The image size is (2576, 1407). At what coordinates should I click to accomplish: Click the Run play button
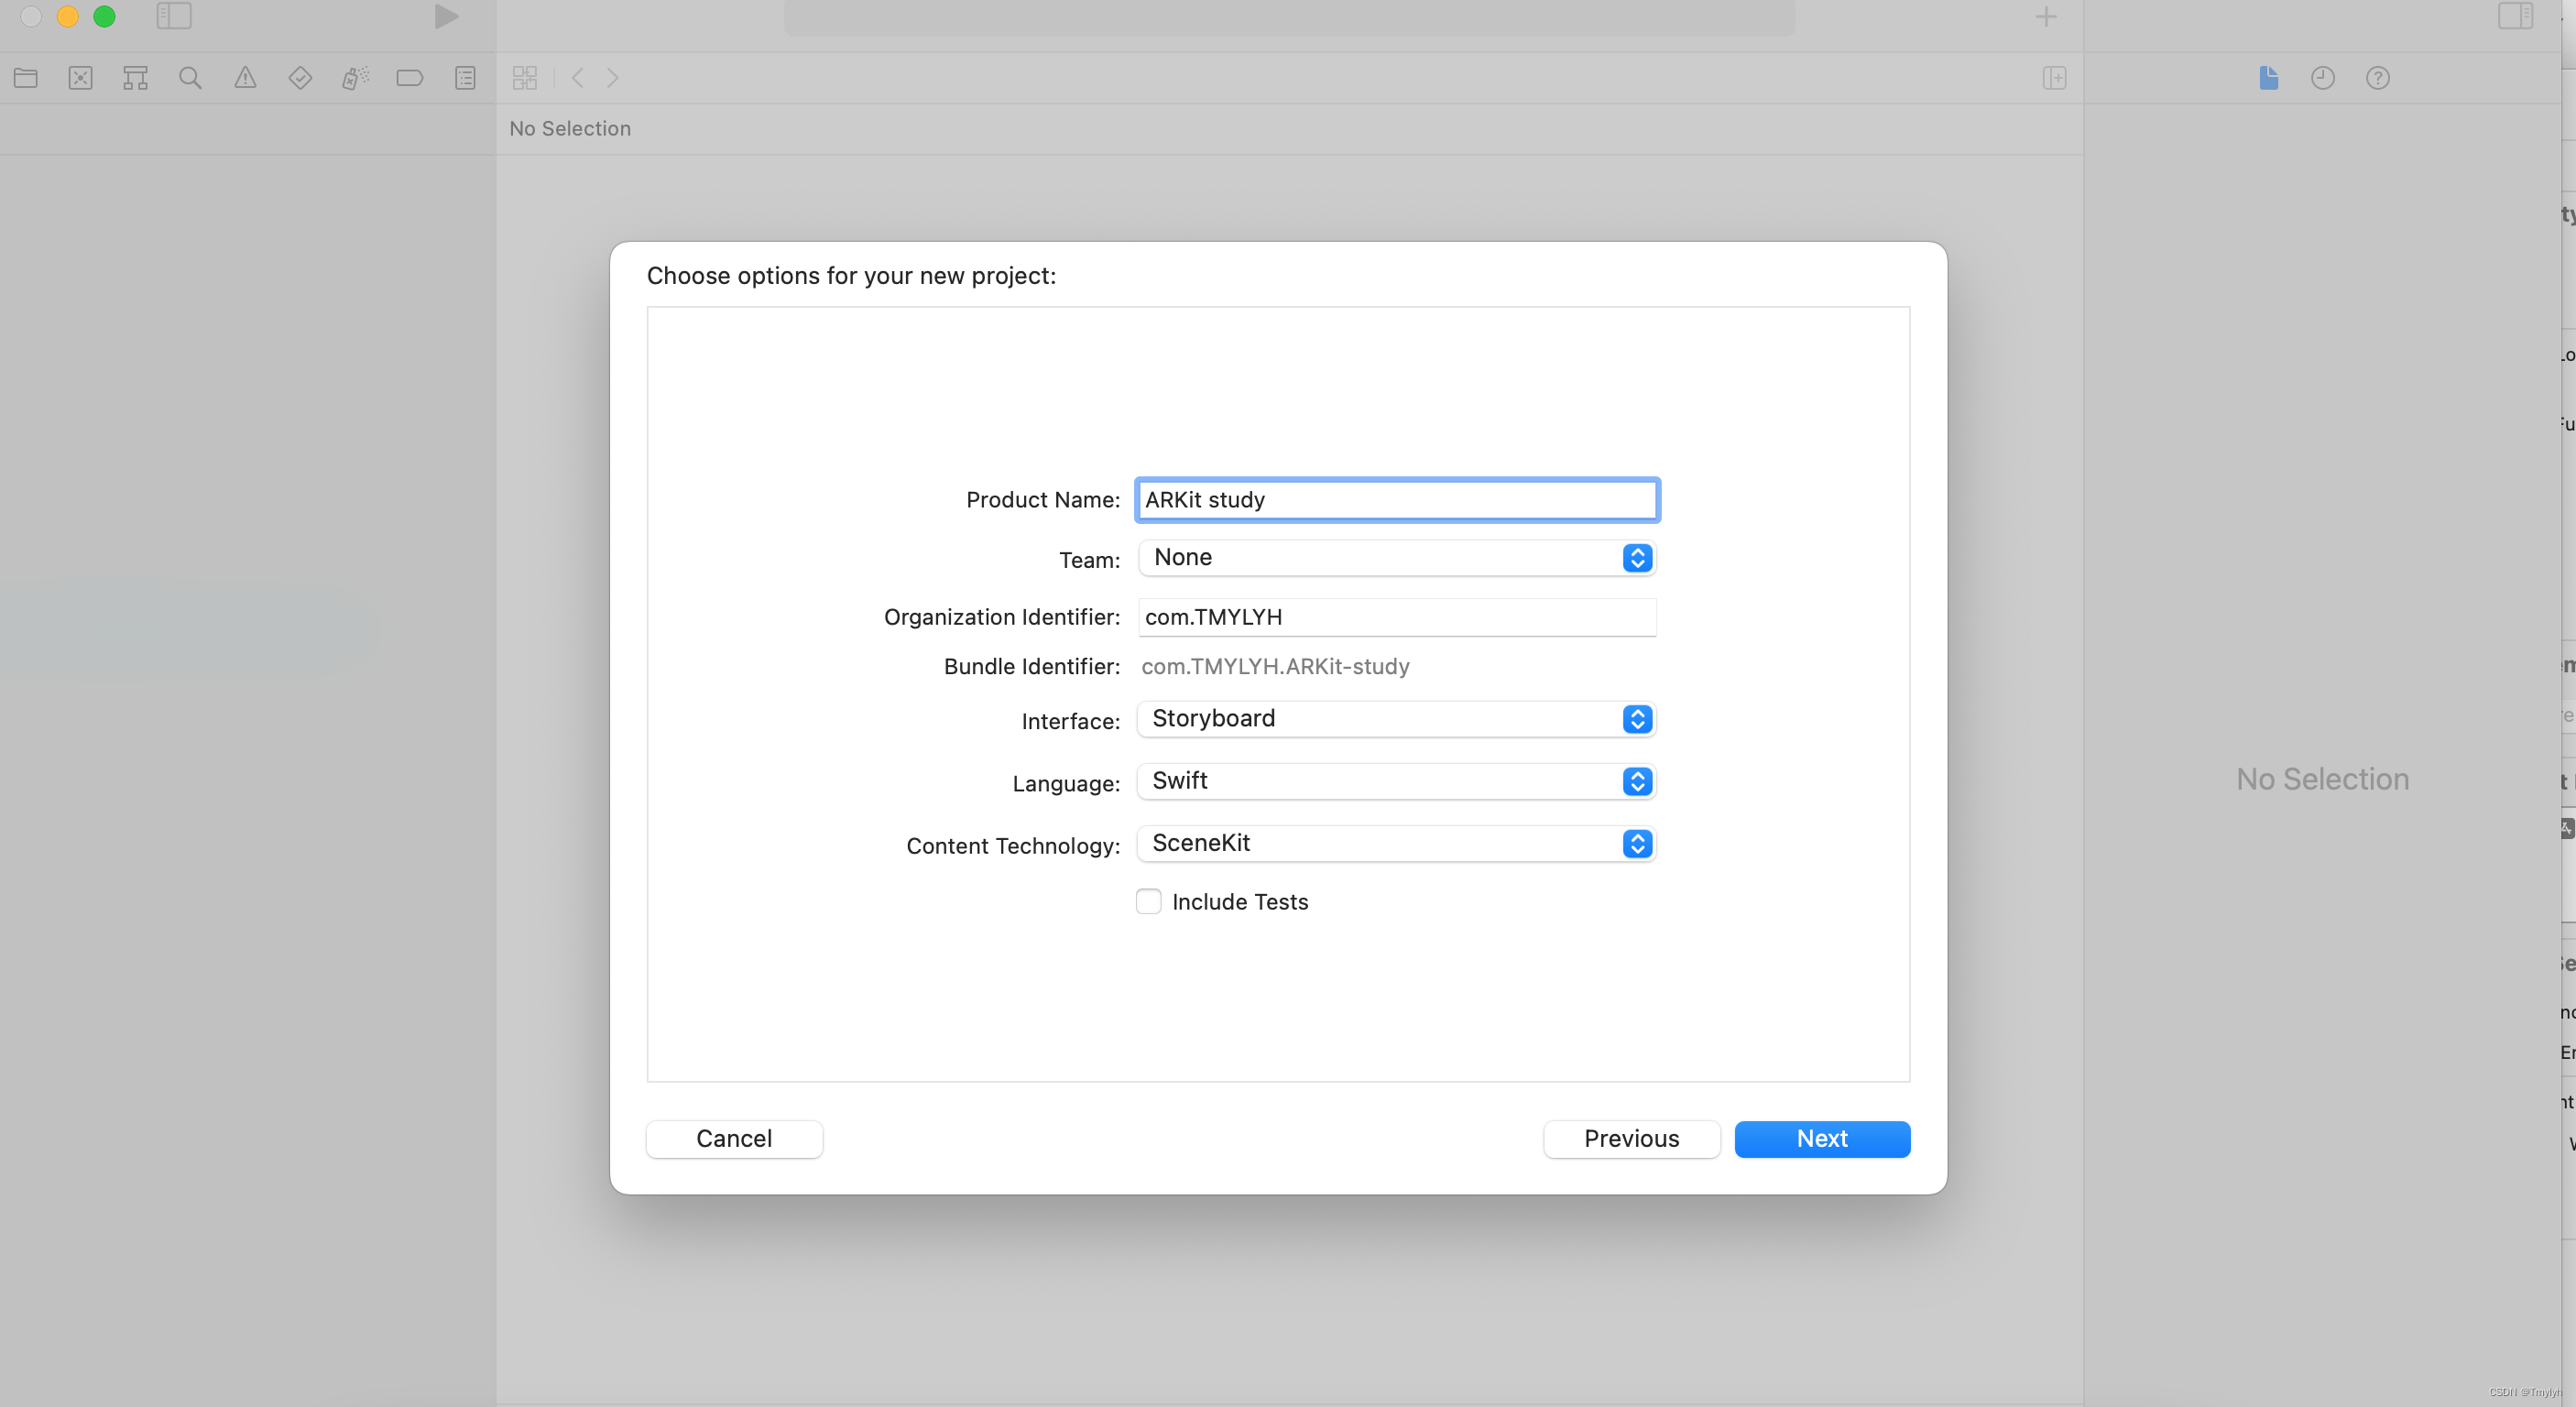click(x=446, y=16)
